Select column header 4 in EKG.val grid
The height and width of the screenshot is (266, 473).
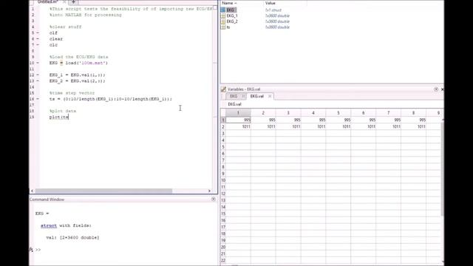pyautogui.click(x=313, y=113)
